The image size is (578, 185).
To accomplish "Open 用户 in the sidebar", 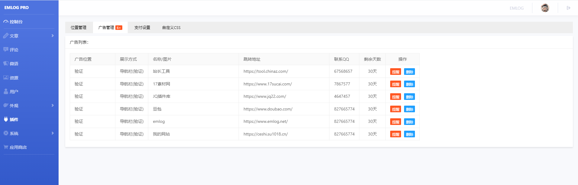I will click(x=14, y=92).
